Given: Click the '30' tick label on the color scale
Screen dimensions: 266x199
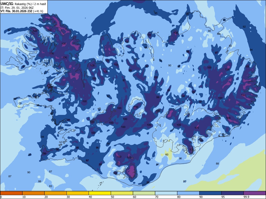Looking at the screenshot, I should (68, 197).
